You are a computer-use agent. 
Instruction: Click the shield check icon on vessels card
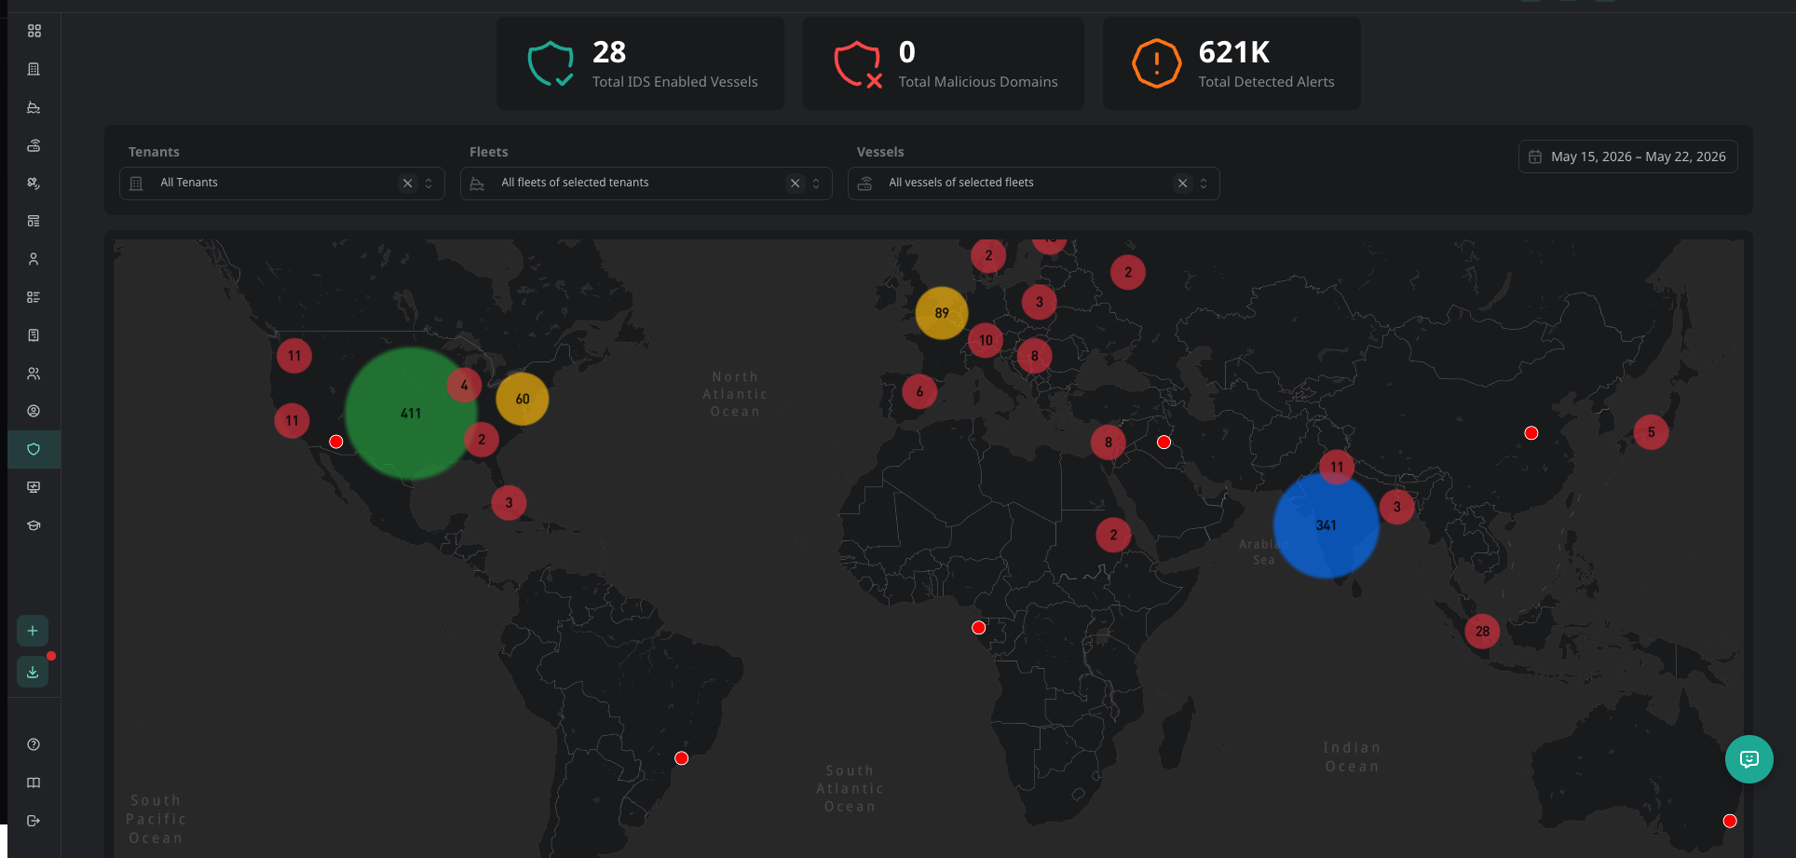coord(551,63)
